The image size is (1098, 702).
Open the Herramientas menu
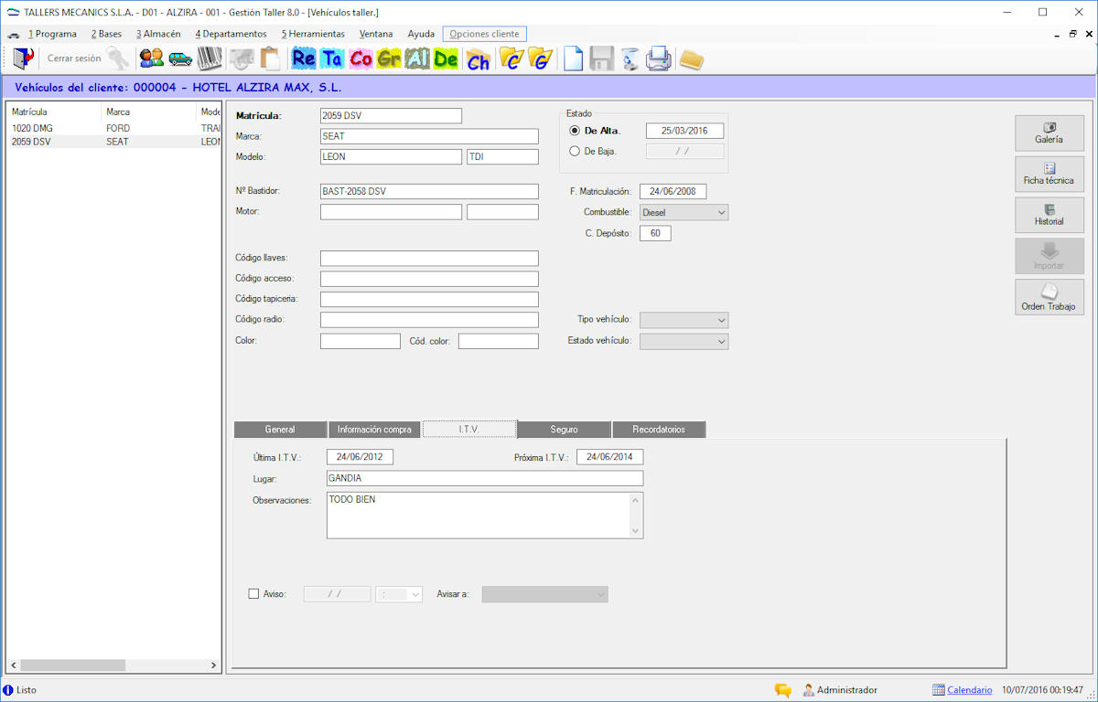point(313,34)
